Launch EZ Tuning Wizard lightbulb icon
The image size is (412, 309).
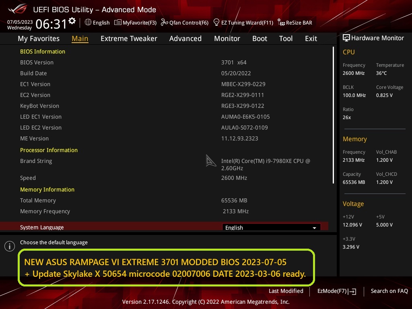click(216, 23)
